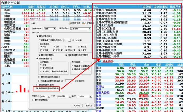This screenshot has width=183, height=112.
Task: Open the 字型大小 dropdown showing 18點
Action: tap(45, 96)
